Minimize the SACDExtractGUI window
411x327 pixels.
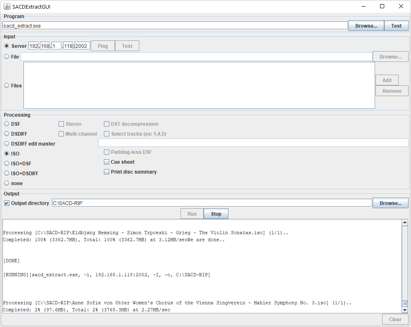click(363, 6)
